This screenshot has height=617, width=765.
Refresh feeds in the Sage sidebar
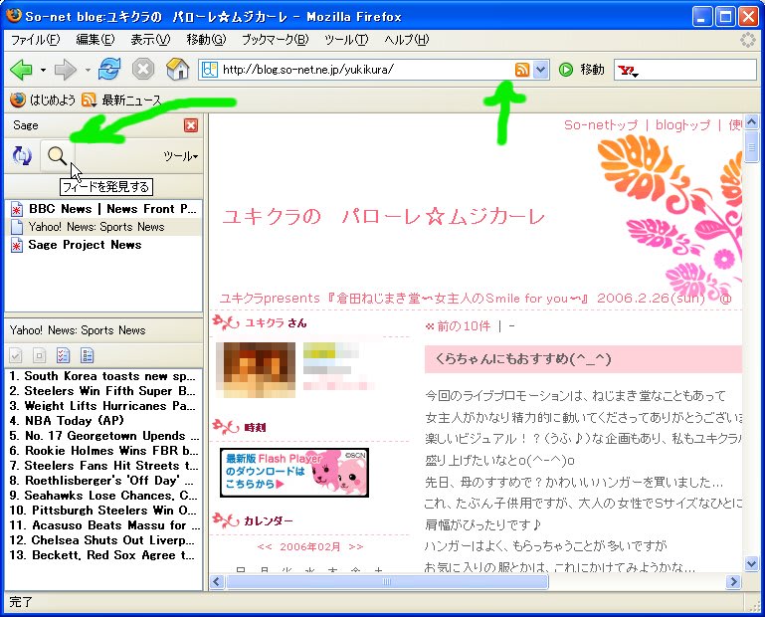(x=22, y=156)
